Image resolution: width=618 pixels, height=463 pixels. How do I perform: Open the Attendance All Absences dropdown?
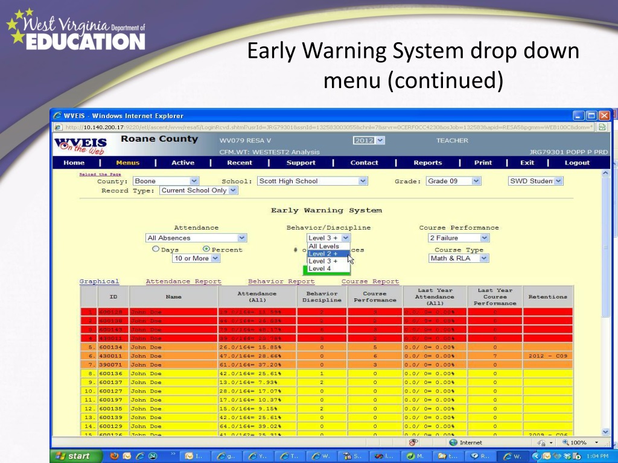click(196, 238)
